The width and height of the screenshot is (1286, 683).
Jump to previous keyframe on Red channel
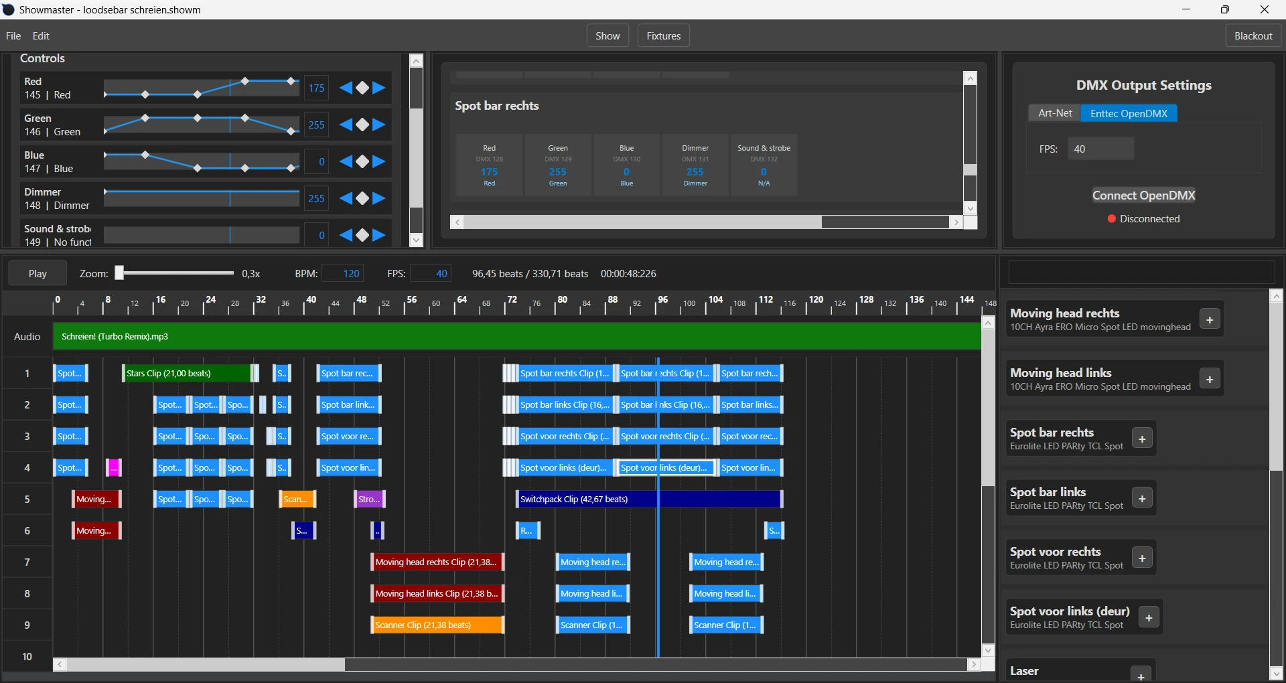tap(346, 88)
